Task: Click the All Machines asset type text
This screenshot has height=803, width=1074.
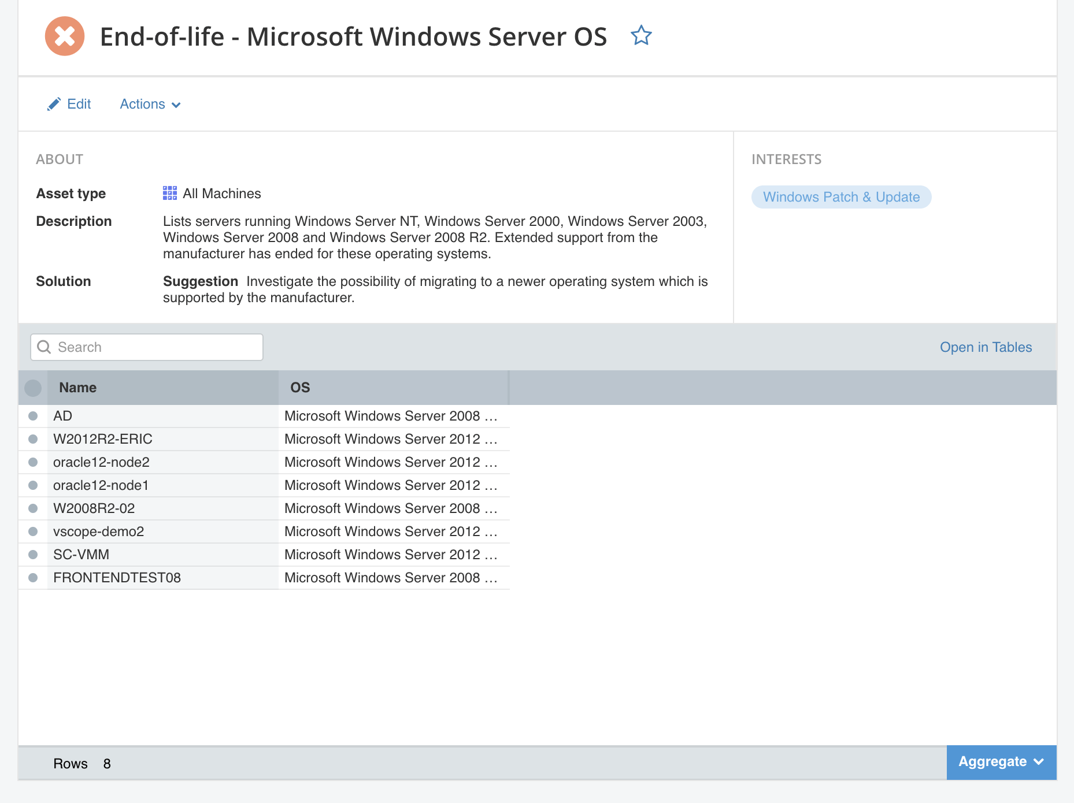Action: [222, 194]
